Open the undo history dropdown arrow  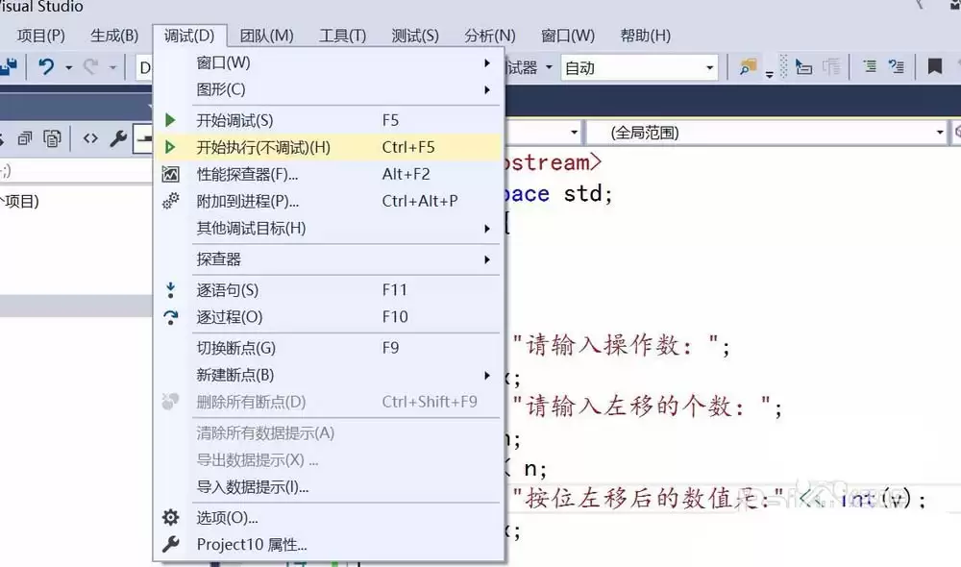(x=68, y=67)
